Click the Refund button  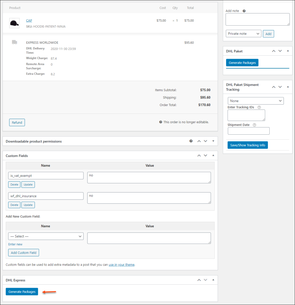point(17,122)
